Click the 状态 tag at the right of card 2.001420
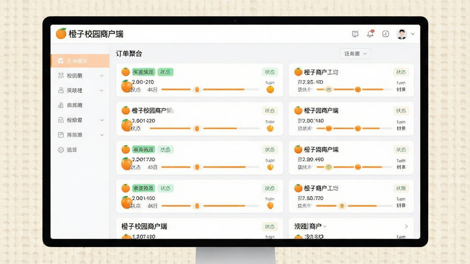The height and width of the screenshot is (264, 470). click(x=270, y=111)
